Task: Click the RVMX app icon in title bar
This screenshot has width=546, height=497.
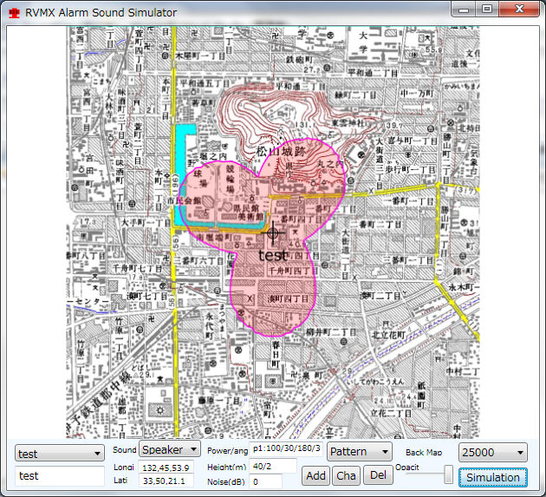Action: coord(13,13)
